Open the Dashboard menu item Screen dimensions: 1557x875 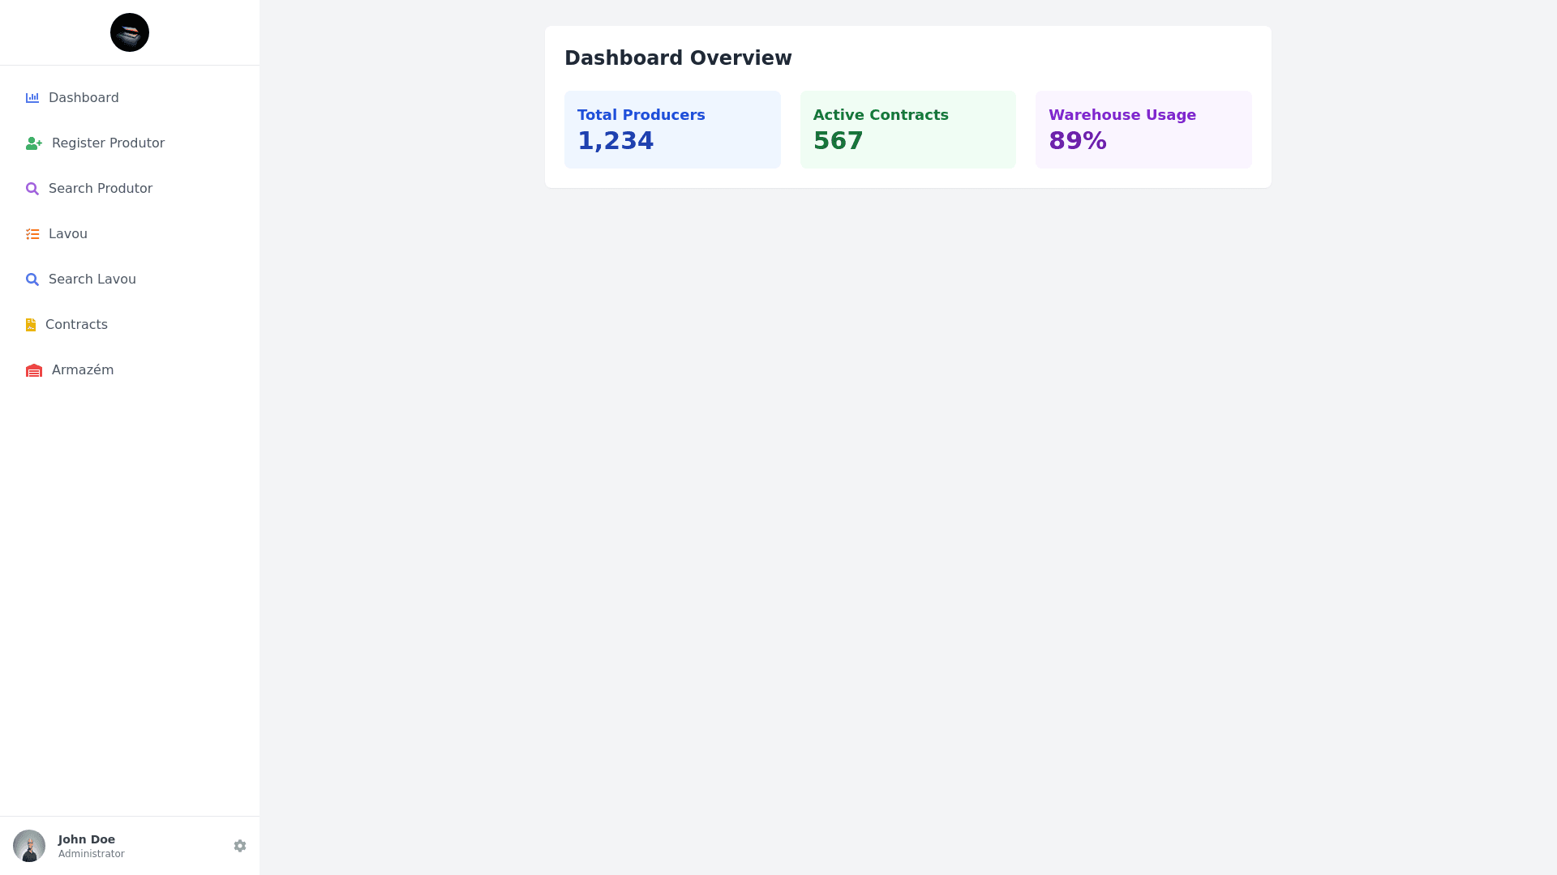[84, 98]
